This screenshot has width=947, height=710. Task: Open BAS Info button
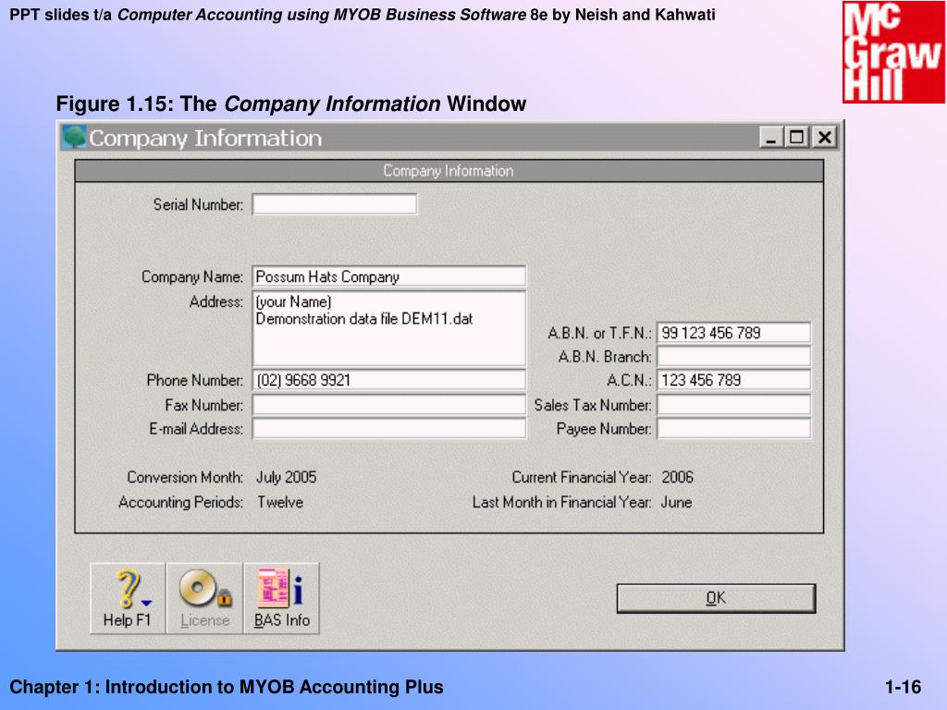281,598
